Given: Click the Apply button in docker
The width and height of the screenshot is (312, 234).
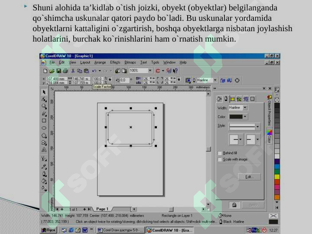Looking at the screenshot, I should click(253, 205).
